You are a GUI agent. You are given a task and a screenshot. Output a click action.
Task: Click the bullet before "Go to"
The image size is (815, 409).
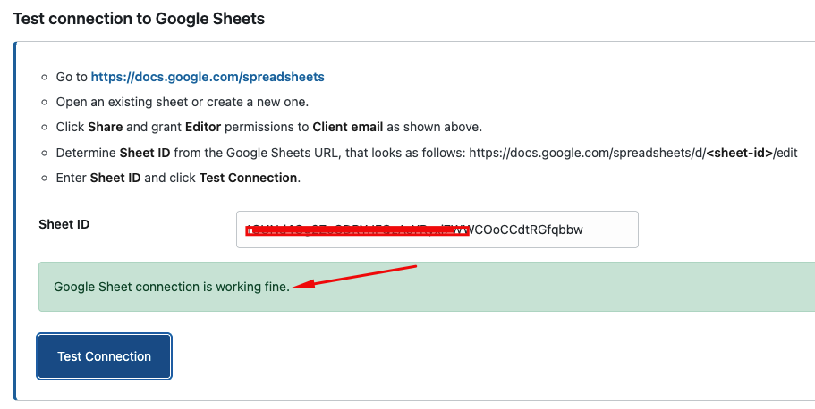[x=44, y=78]
